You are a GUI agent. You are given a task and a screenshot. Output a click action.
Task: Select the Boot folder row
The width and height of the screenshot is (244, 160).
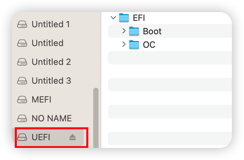coord(181,31)
